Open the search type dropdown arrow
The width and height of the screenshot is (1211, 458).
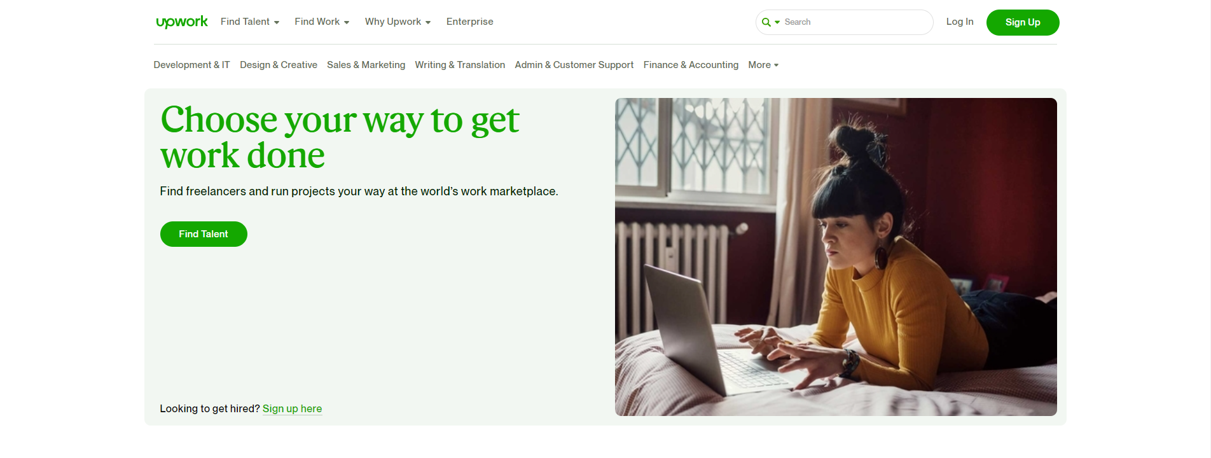(777, 22)
